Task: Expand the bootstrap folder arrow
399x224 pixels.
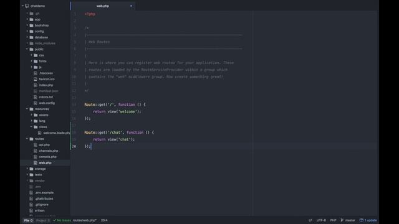Action: pos(27,25)
